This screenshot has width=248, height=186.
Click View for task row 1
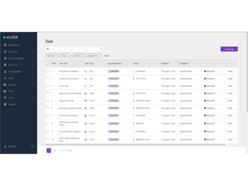(230, 71)
